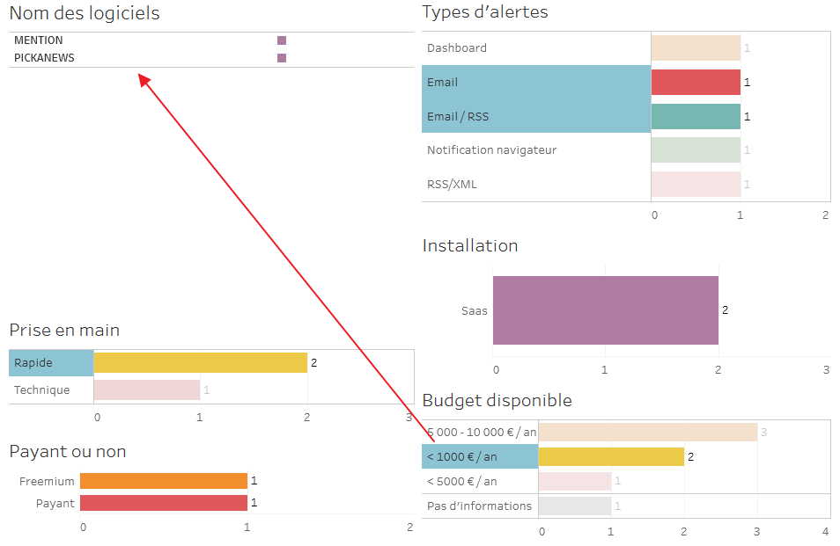Click the yellow < 1000 € / an bar

point(611,457)
